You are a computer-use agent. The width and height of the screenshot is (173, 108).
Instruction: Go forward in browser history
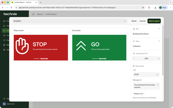click(7, 7)
